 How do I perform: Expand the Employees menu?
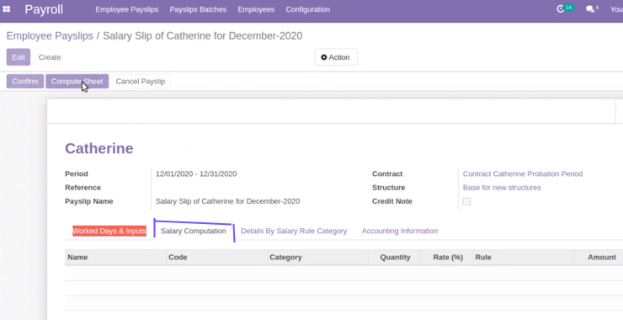point(256,9)
